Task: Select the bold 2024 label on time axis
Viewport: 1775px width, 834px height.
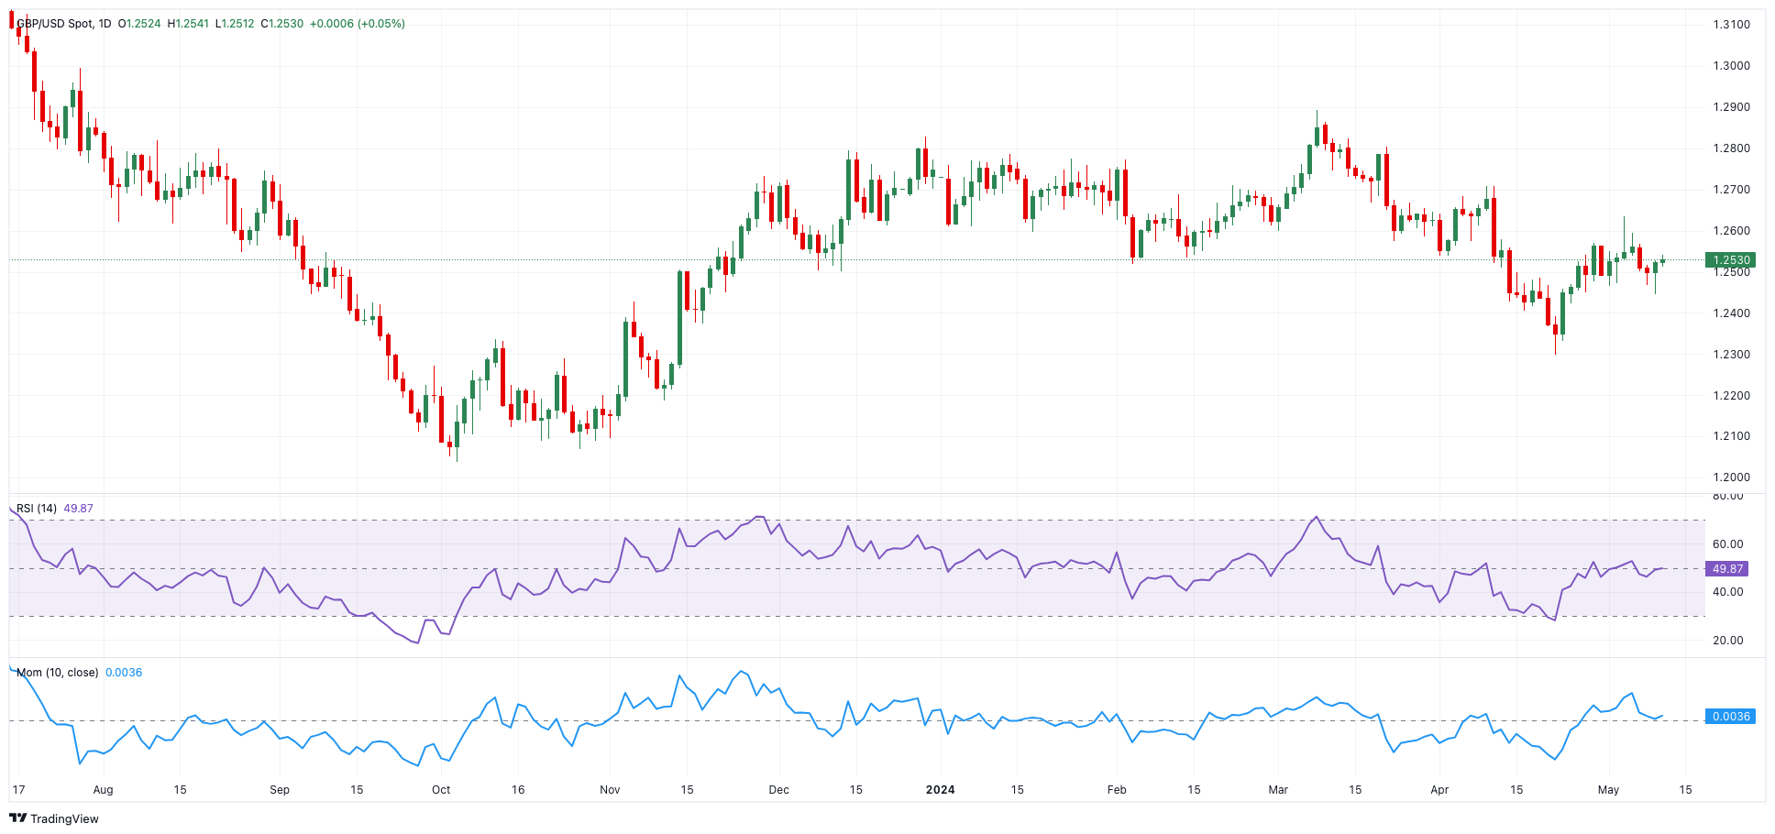Action: pos(940,790)
